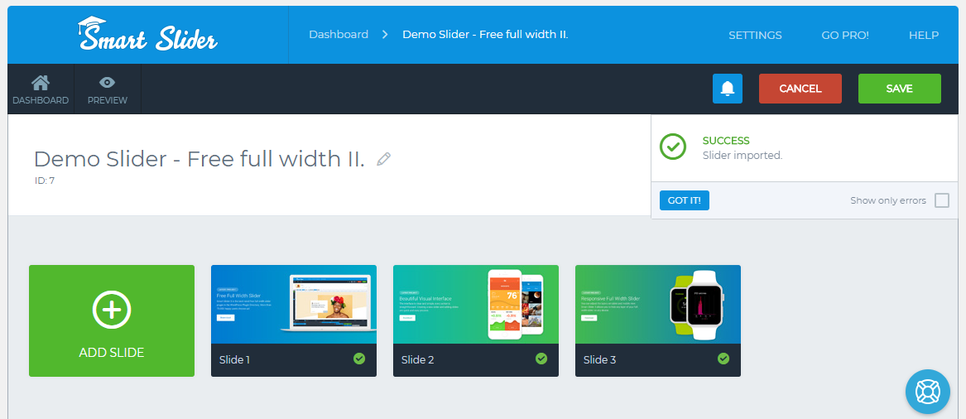Click the Smart Slider logo

(x=147, y=35)
